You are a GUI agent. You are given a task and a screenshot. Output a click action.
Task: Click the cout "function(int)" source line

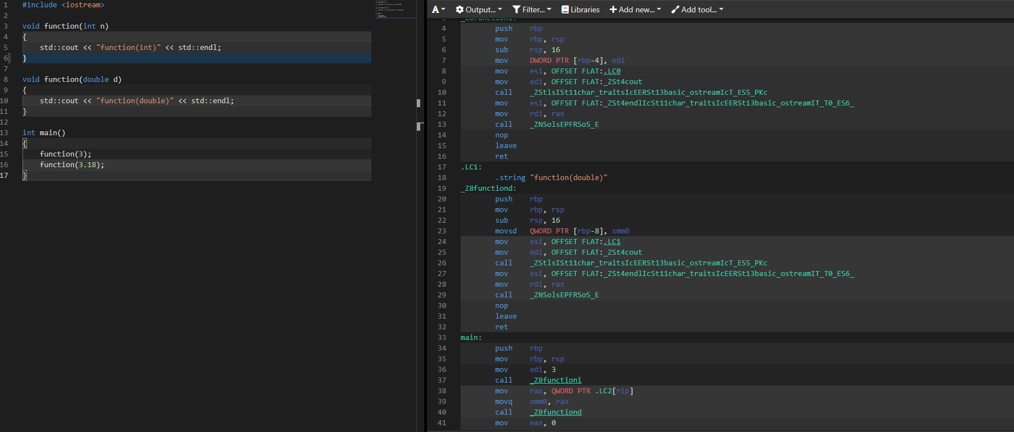pos(130,48)
